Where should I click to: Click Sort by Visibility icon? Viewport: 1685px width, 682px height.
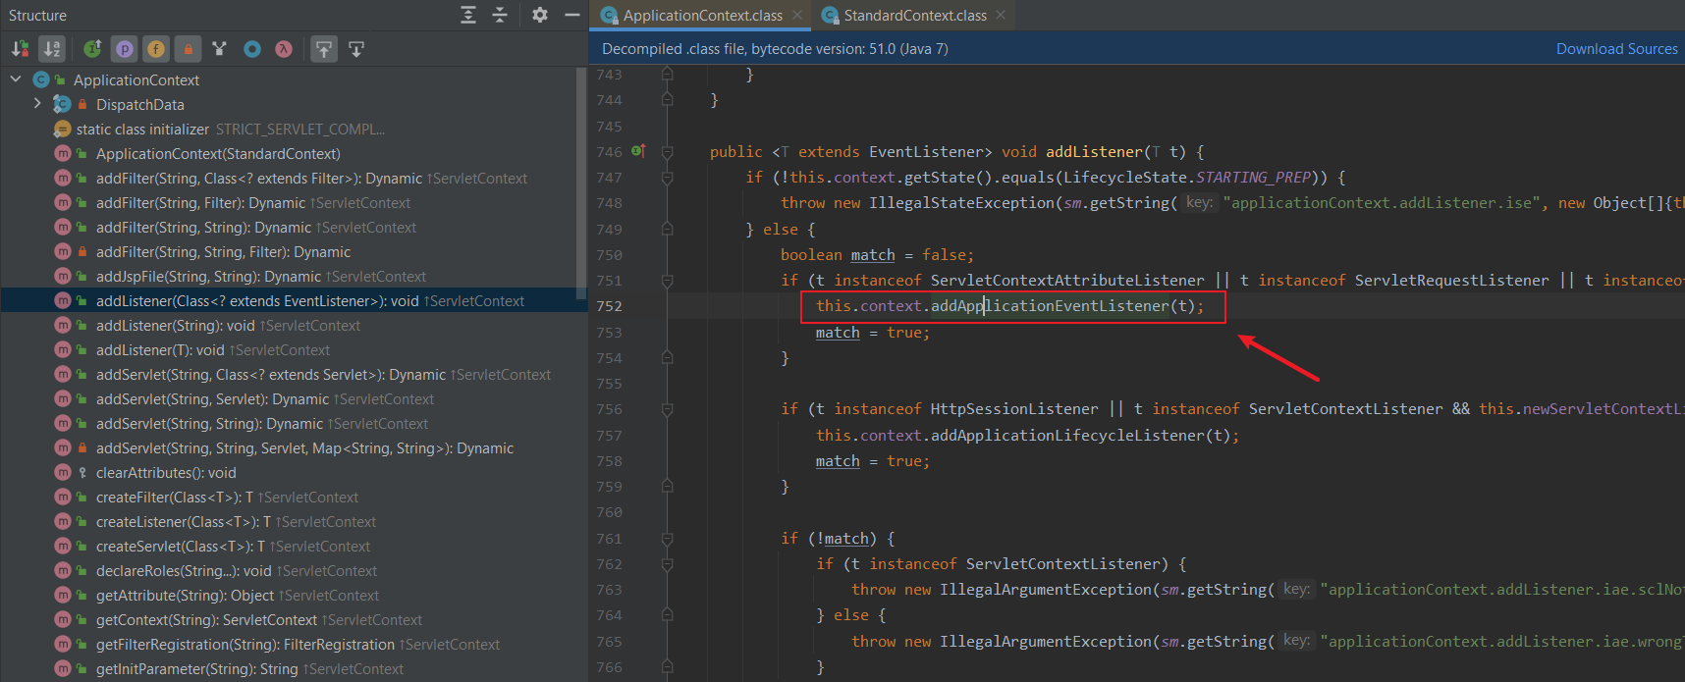(20, 48)
